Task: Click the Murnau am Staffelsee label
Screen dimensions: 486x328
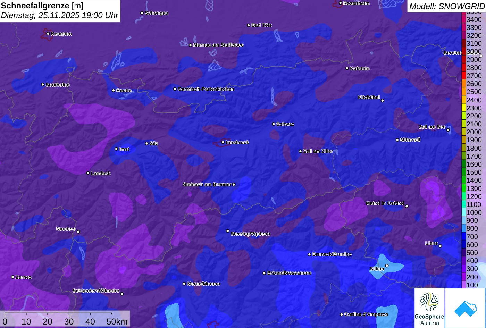Action: pyautogui.click(x=218, y=45)
